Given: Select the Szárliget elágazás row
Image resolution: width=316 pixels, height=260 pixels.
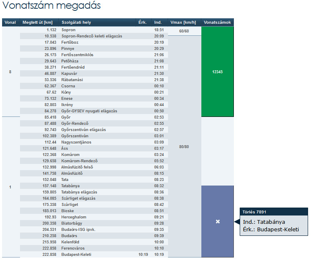Looking at the screenshot, I should [x=94, y=198].
